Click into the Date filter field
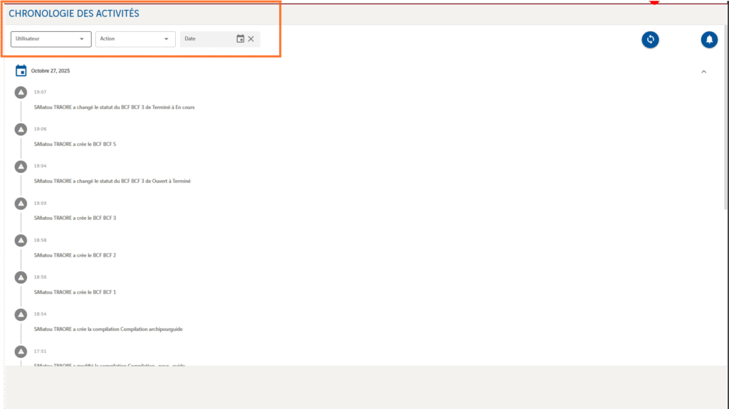This screenshot has height=409, width=729. click(206, 39)
